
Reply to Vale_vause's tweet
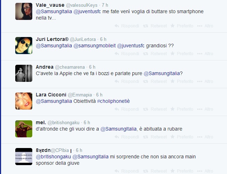pyautogui.click(x=127, y=26)
